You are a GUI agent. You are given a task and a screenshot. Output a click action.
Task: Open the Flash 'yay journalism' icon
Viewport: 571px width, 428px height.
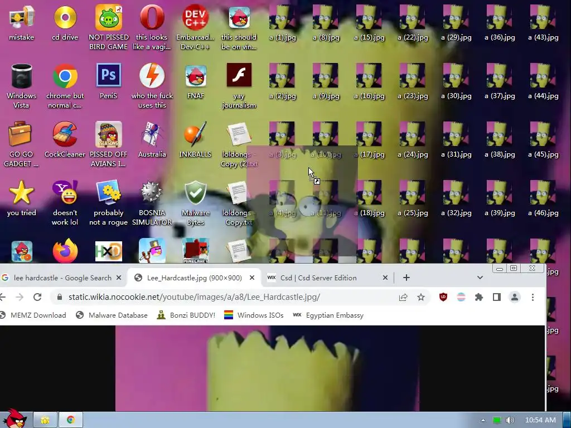[239, 86]
